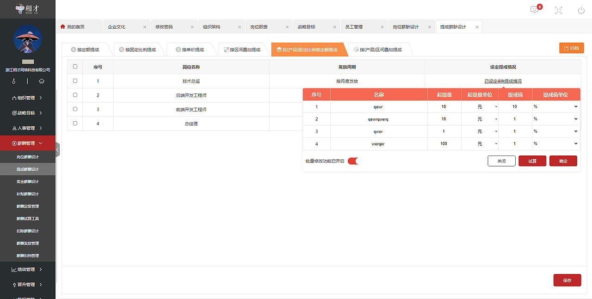Expand the 战略目标 sidebar menu
The image size is (592, 299).
coord(28,113)
